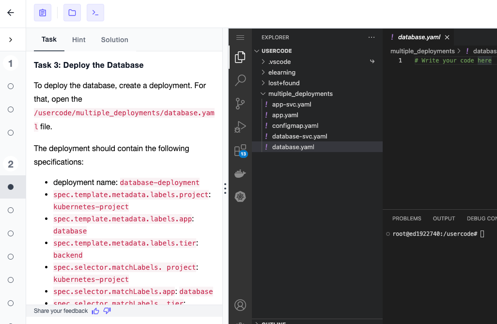497x324 pixels.
Task: Click the back arrow at the top left
Action: (10, 13)
